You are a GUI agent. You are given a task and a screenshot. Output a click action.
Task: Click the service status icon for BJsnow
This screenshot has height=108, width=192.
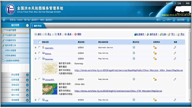click(134, 53)
